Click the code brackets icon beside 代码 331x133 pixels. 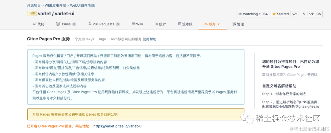pos(34,24)
